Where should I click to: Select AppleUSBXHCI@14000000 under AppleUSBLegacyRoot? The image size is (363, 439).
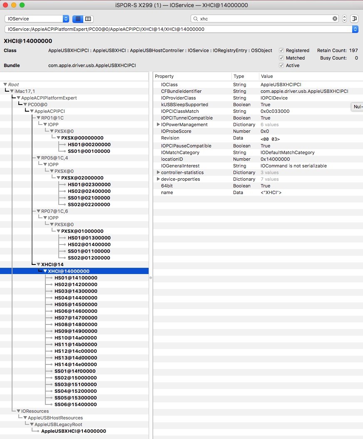tap(73, 431)
